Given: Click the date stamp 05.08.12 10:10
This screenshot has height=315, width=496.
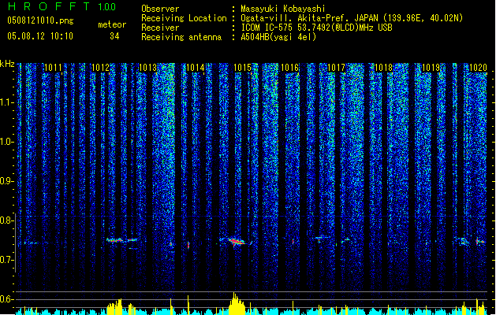Looking at the screenshot, I should 40,35.
